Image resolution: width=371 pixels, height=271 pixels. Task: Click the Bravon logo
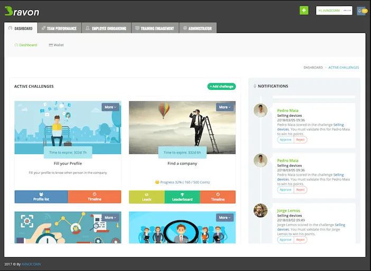pos(22,11)
